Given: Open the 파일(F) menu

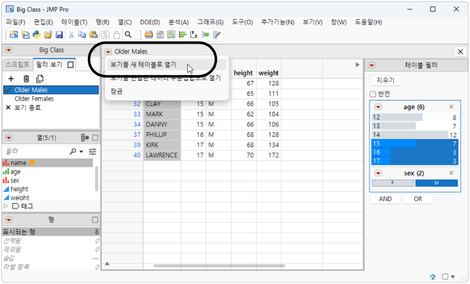Looking at the screenshot, I should click(16, 22).
